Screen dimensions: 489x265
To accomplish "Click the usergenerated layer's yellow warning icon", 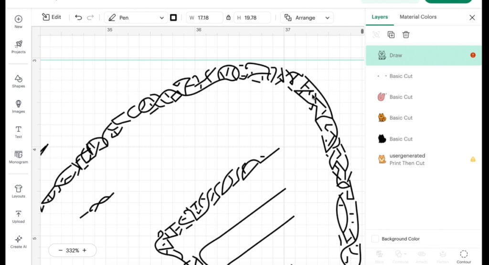I will 473,160.
